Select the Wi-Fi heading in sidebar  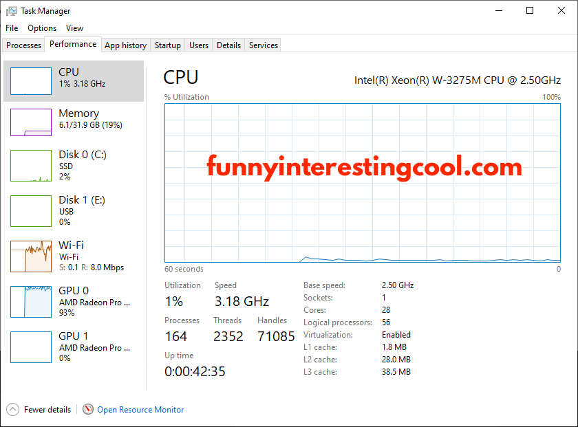pos(71,245)
